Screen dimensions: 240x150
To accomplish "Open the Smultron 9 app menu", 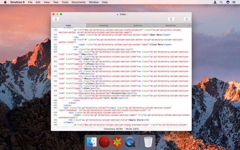I will coord(17,2).
